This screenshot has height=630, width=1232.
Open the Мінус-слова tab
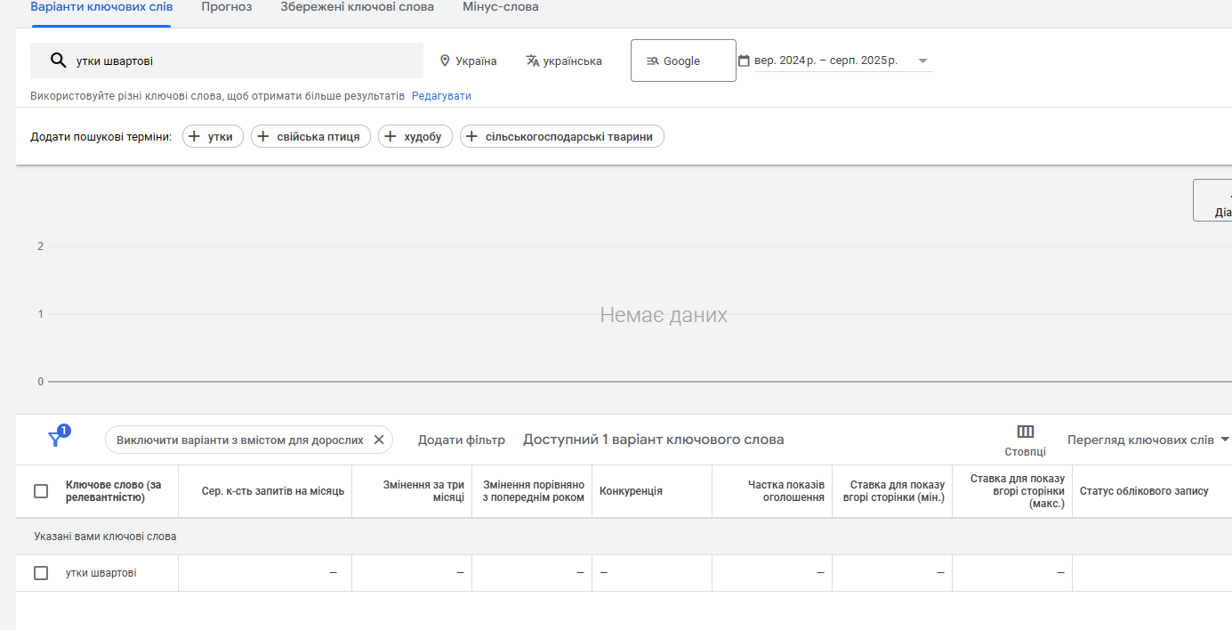(x=501, y=7)
